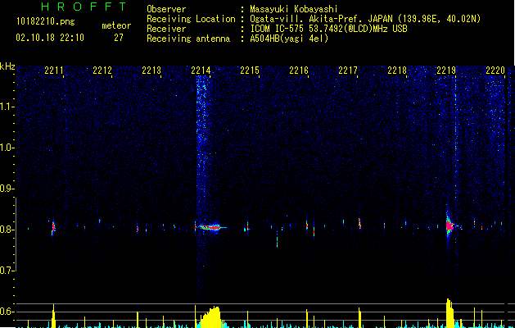This screenshot has width=515, height=328.
Task: Click the 1.1 kHz axis label
Action: [7, 107]
